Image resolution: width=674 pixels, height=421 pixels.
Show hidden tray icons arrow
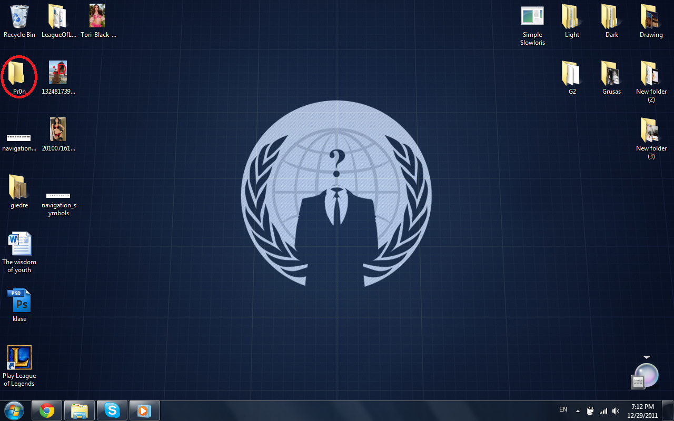[x=578, y=410]
